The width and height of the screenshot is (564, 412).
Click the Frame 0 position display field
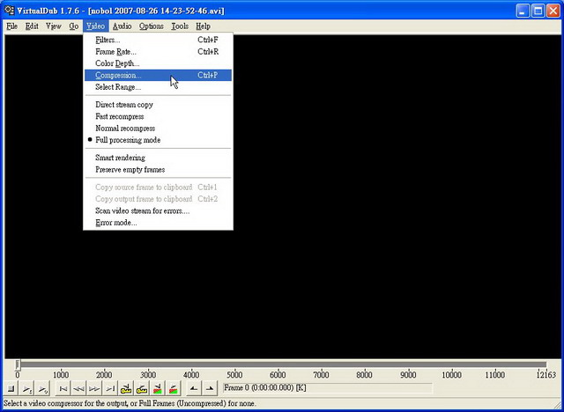tap(327, 388)
